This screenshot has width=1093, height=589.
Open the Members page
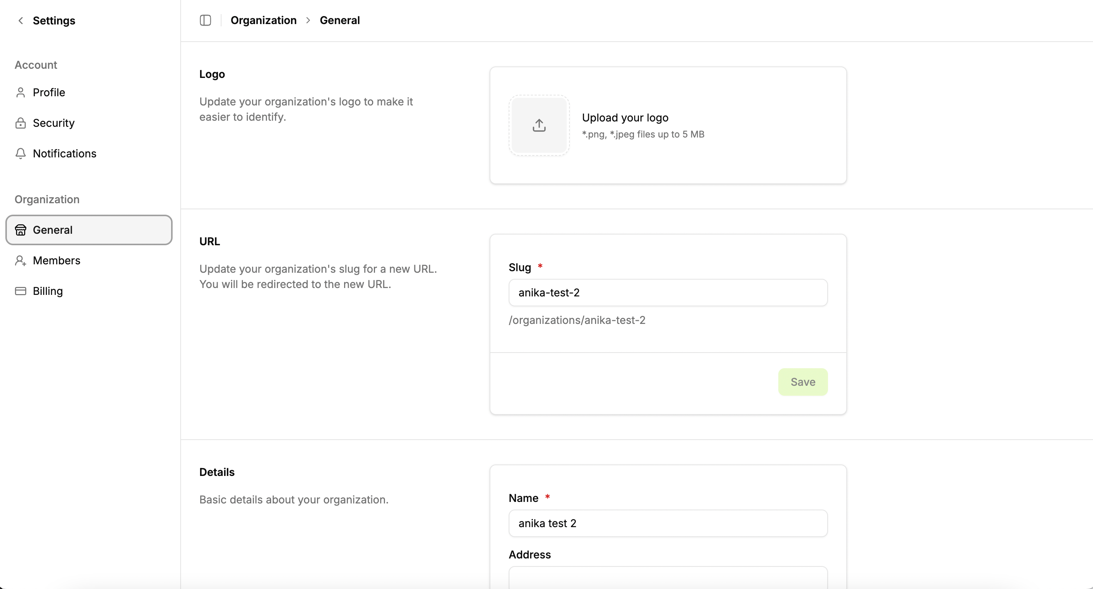[x=57, y=261]
